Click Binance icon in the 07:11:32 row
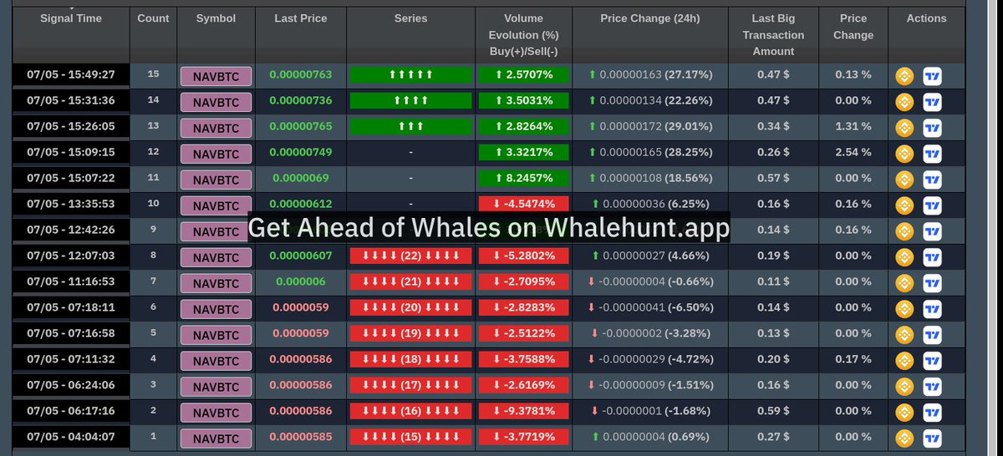This screenshot has height=456, width=1003. pos(904,361)
